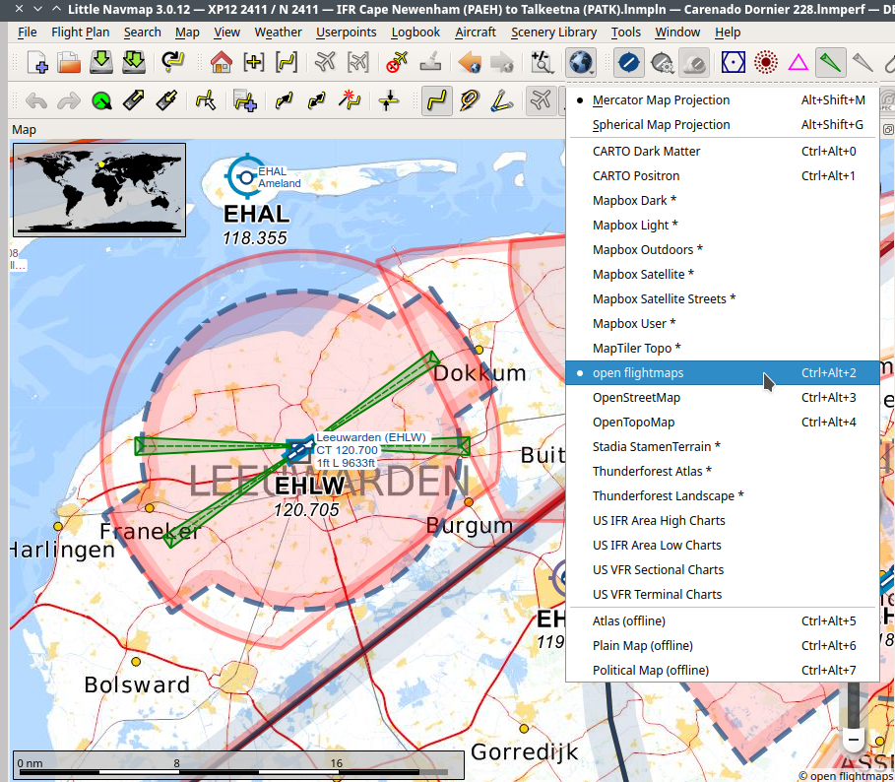Viewport: 895px width, 782px height.
Task: Click the undo arrow icon
Action: 36,101
